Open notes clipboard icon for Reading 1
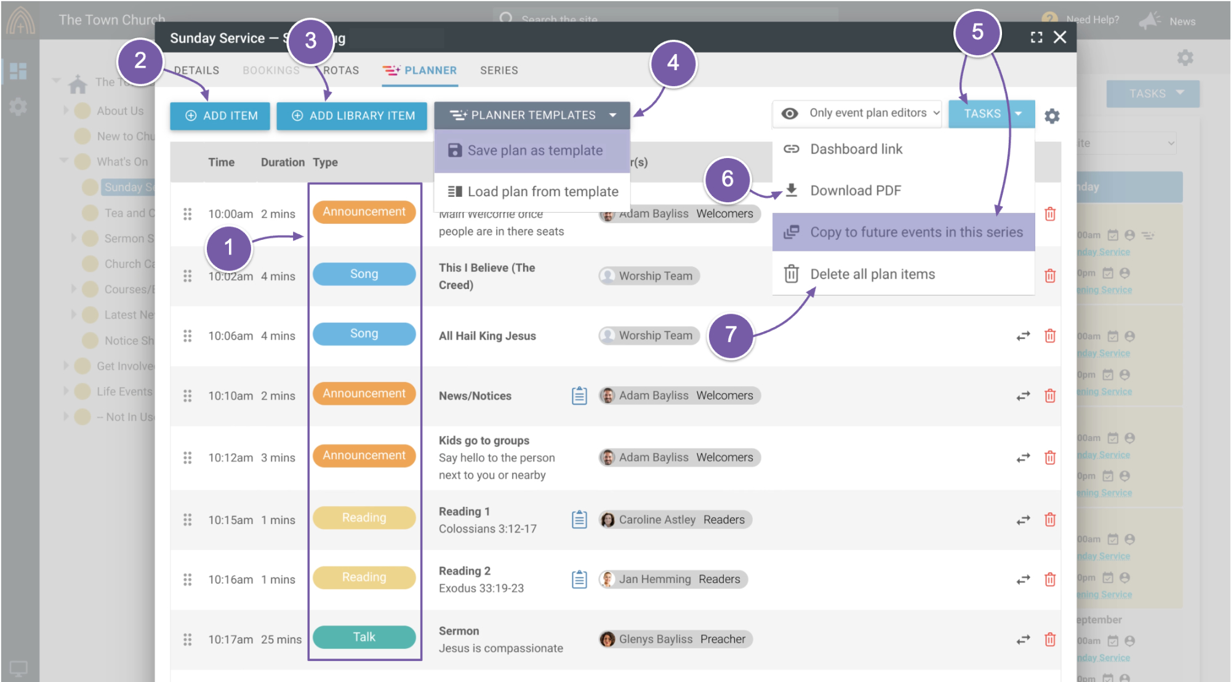Viewport: 1231px width, 682px height. 579,520
